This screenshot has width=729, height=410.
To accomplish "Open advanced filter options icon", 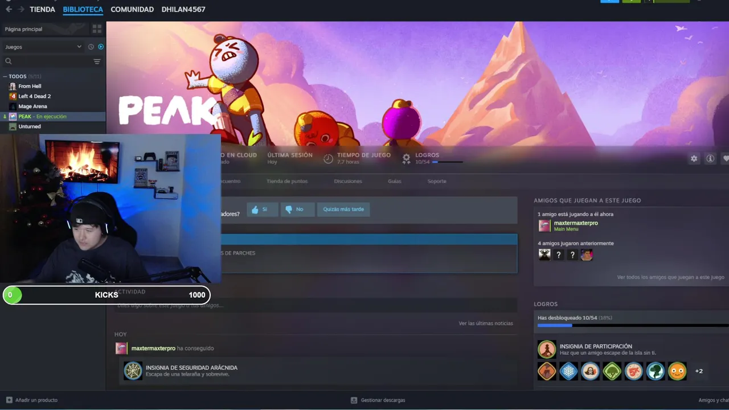I will (x=97, y=61).
